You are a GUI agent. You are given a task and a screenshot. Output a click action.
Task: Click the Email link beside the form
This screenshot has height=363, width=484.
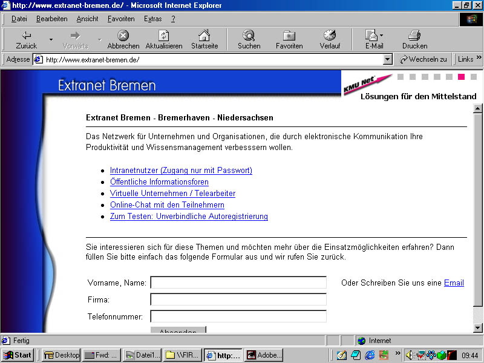click(454, 283)
